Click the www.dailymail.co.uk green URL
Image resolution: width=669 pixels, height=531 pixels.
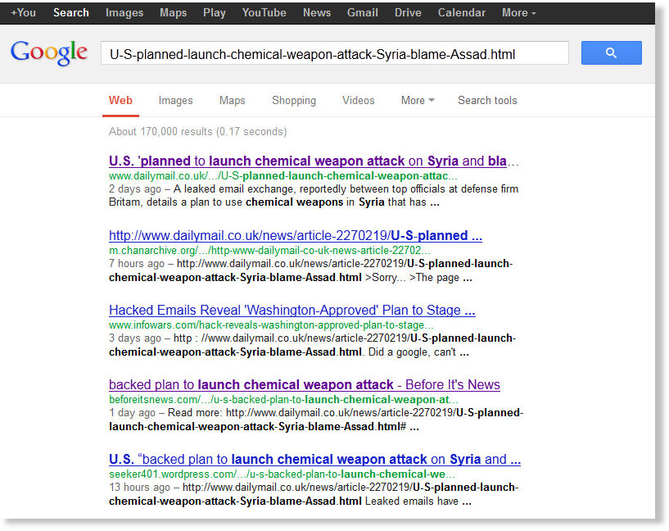pyautogui.click(x=283, y=176)
